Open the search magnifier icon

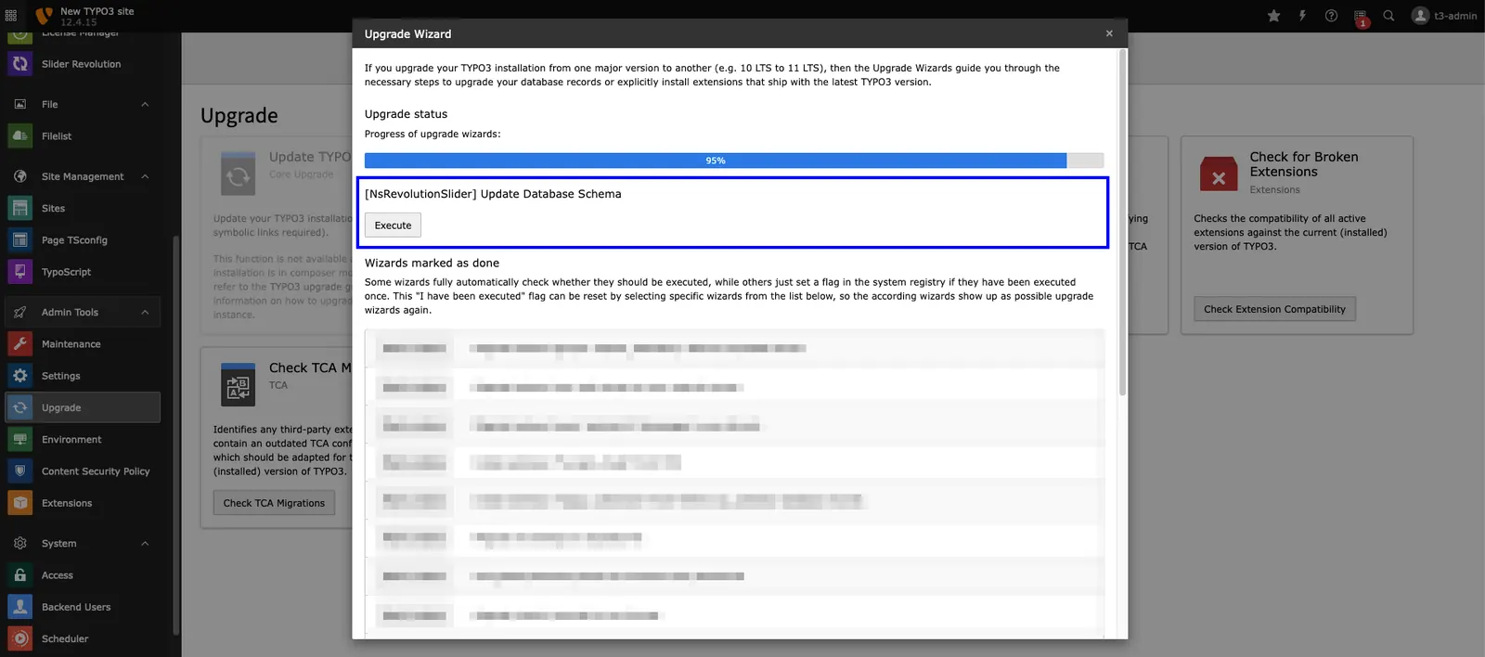tap(1388, 16)
